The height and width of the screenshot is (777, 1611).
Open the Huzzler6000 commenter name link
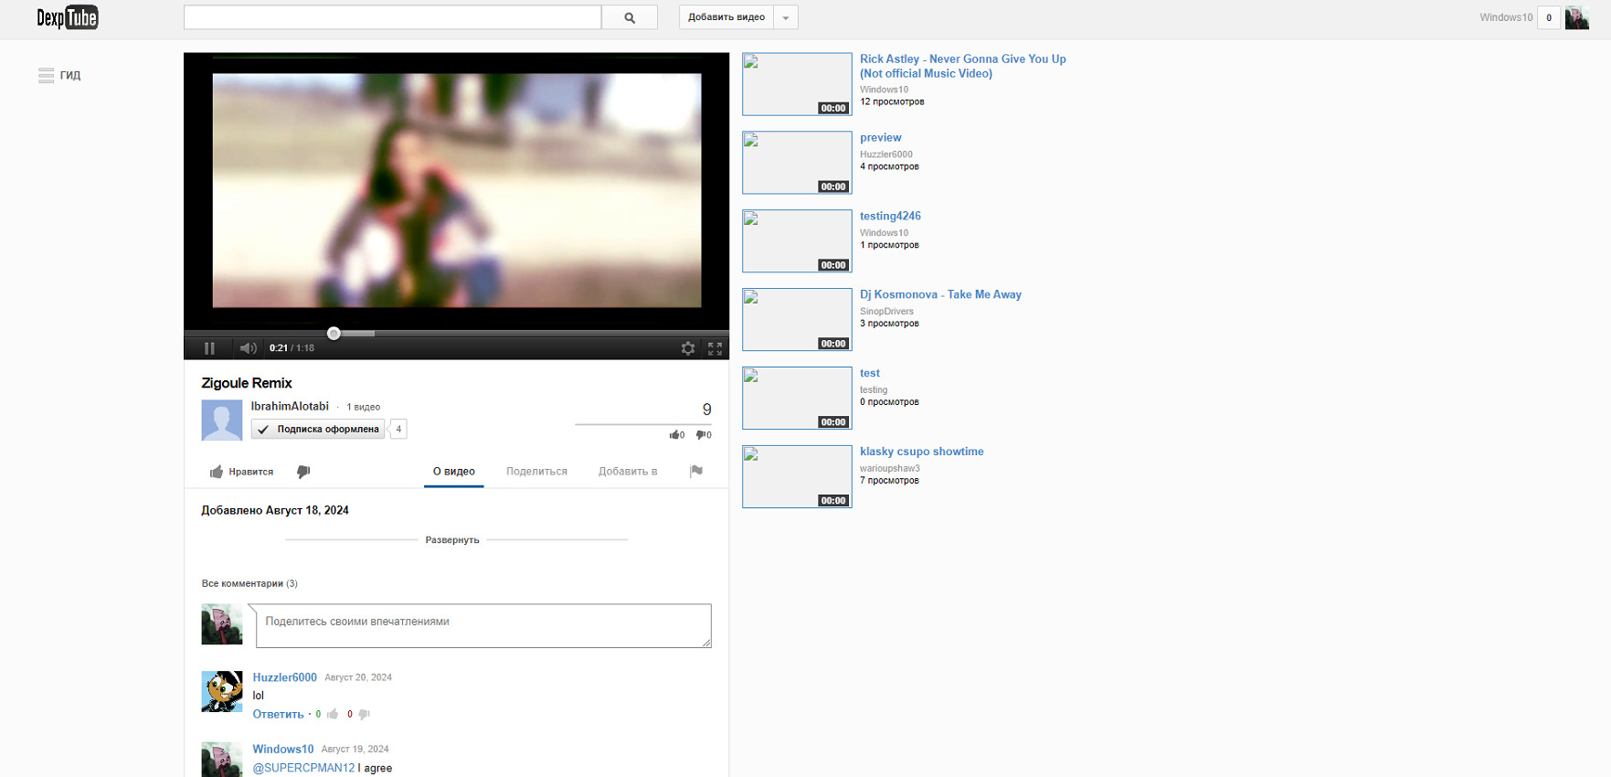point(285,677)
